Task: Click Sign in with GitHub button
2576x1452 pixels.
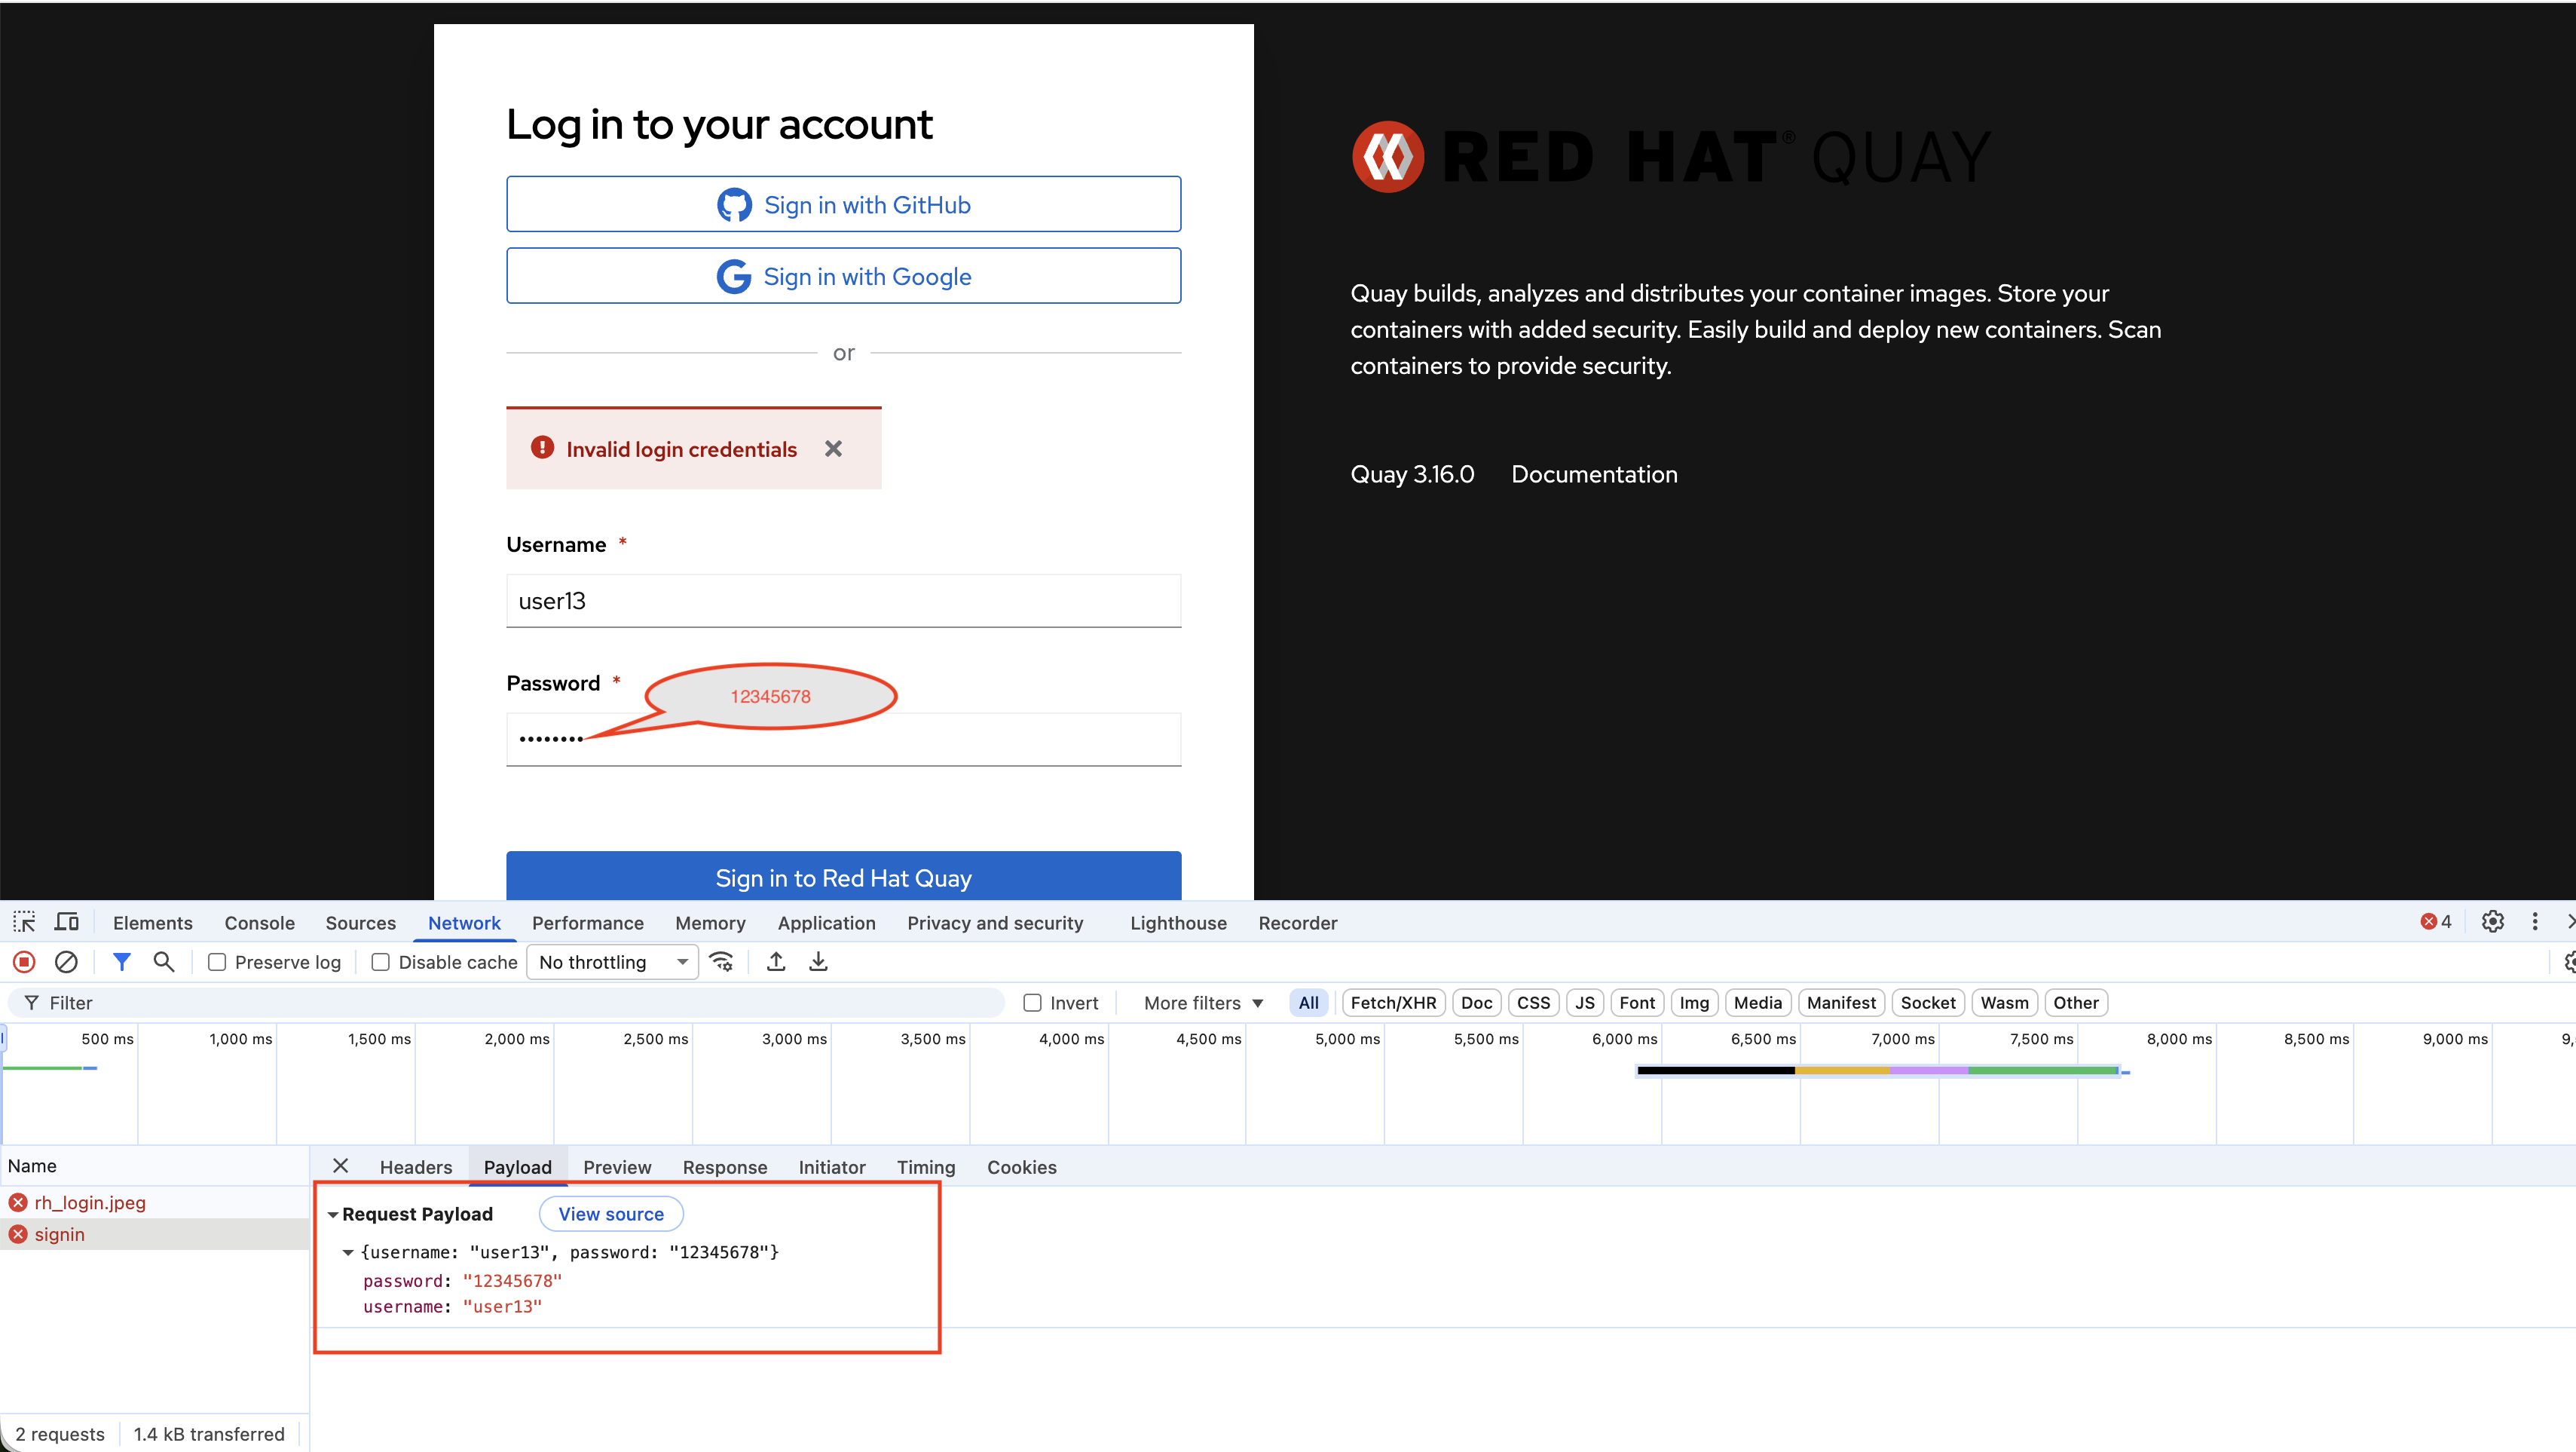Action: tap(843, 205)
